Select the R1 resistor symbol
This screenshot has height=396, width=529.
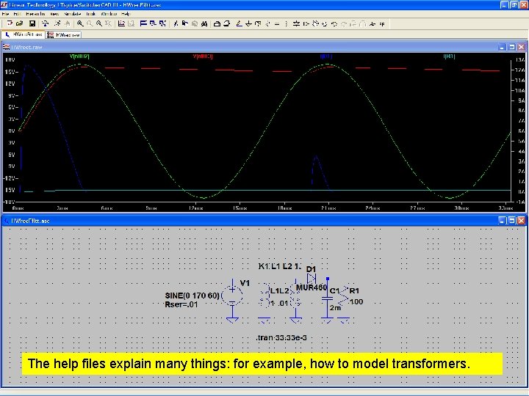[x=344, y=298]
